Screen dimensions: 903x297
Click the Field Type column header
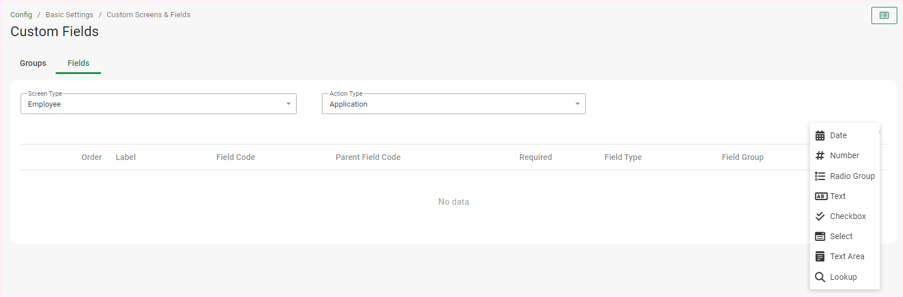(x=623, y=157)
